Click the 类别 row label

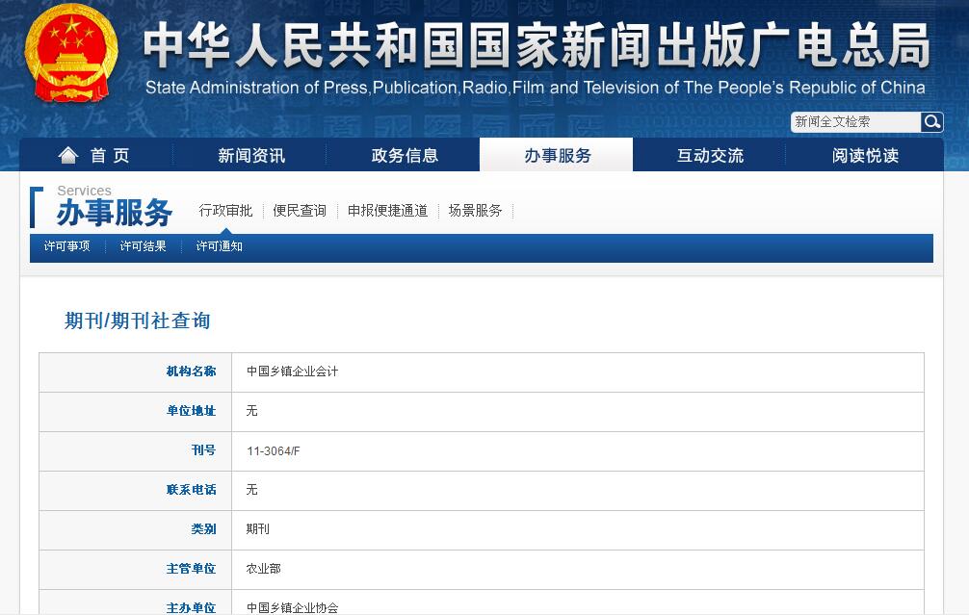[203, 529]
